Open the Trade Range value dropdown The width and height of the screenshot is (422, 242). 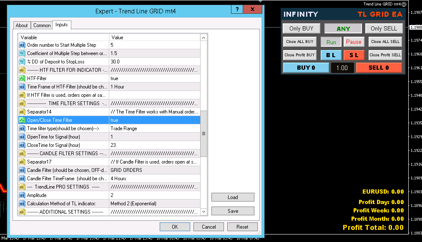(155, 129)
